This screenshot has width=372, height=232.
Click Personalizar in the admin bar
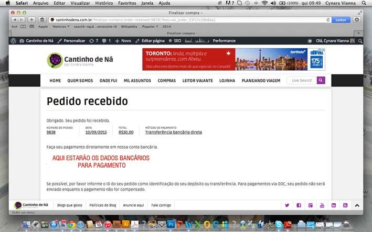[71, 41]
